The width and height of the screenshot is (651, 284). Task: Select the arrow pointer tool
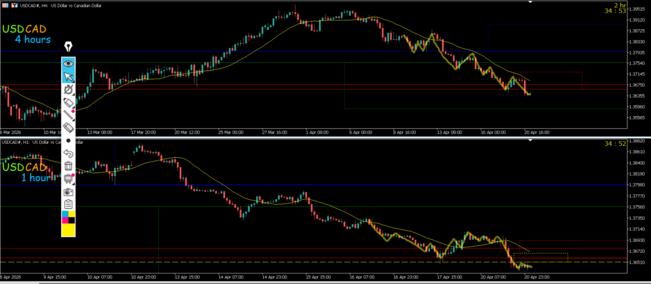point(68,77)
